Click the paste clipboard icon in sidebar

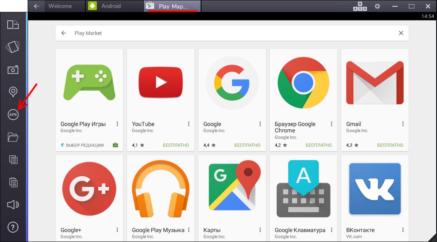click(x=13, y=182)
